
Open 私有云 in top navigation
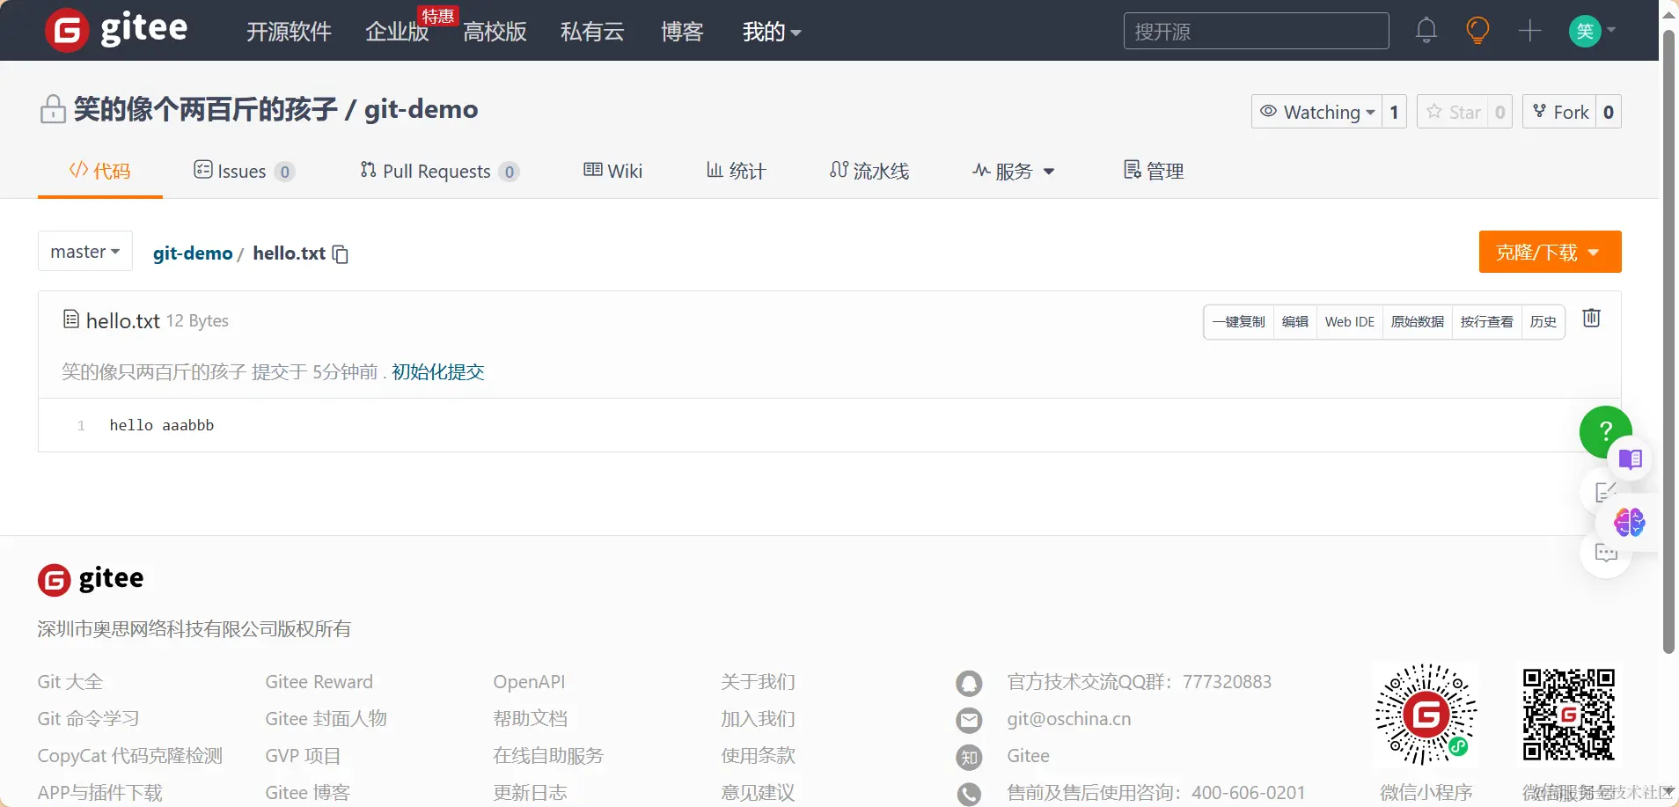coord(592,32)
